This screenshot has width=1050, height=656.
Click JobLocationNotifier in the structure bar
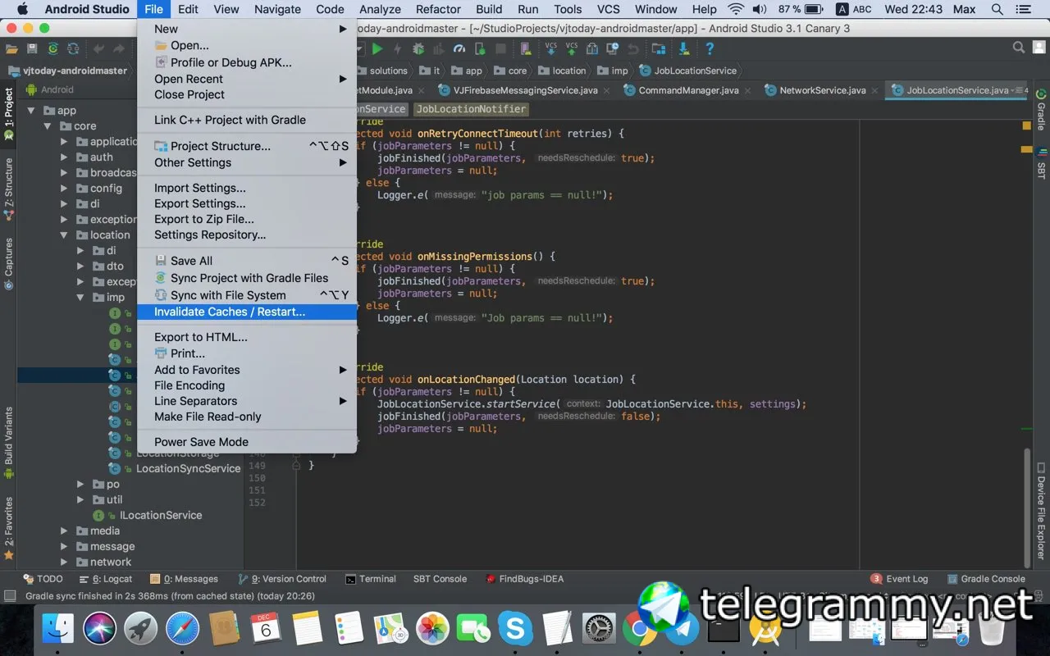471,109
